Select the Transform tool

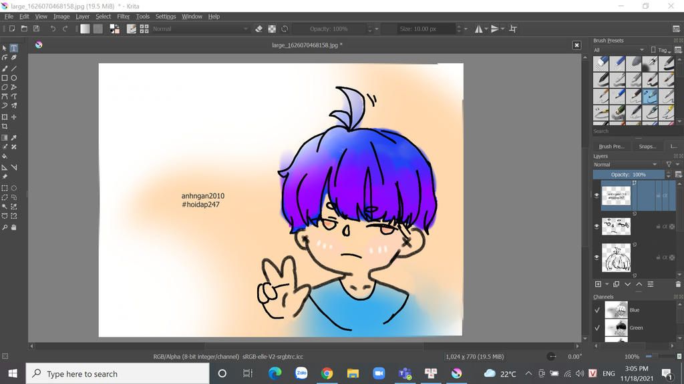click(x=5, y=117)
